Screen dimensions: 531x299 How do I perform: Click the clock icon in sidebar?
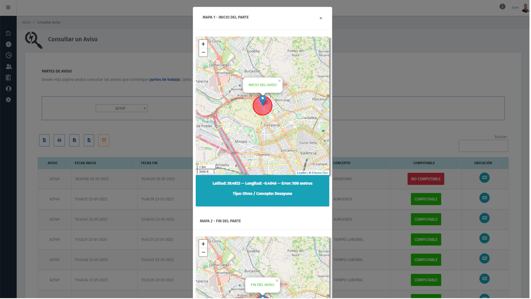(8, 55)
